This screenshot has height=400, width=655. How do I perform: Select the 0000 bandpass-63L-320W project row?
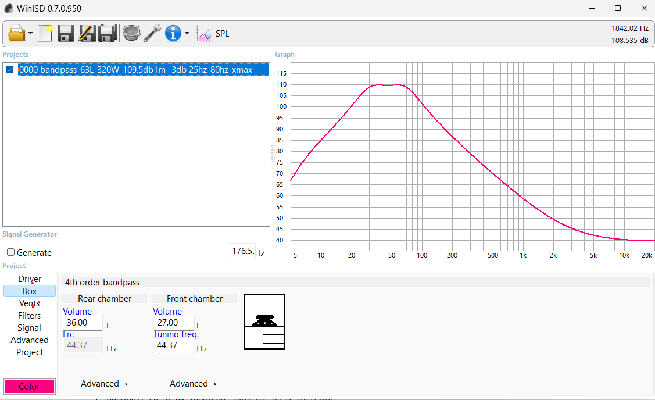[x=144, y=70]
